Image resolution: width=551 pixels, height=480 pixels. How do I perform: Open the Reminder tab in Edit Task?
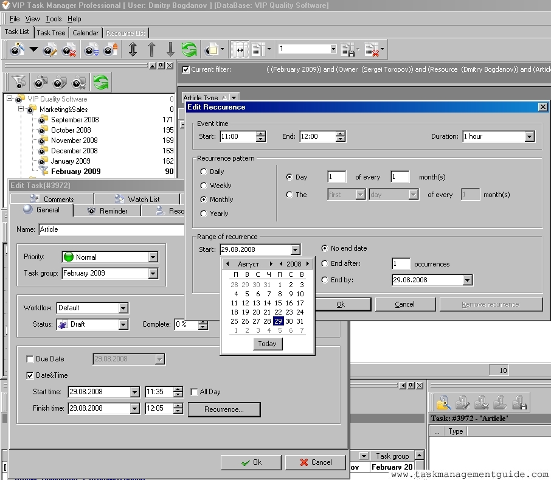point(108,211)
